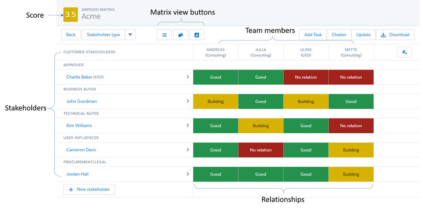The height and width of the screenshot is (209, 423).
Task: Expand John Goodman row chevron
Action: click(188, 101)
